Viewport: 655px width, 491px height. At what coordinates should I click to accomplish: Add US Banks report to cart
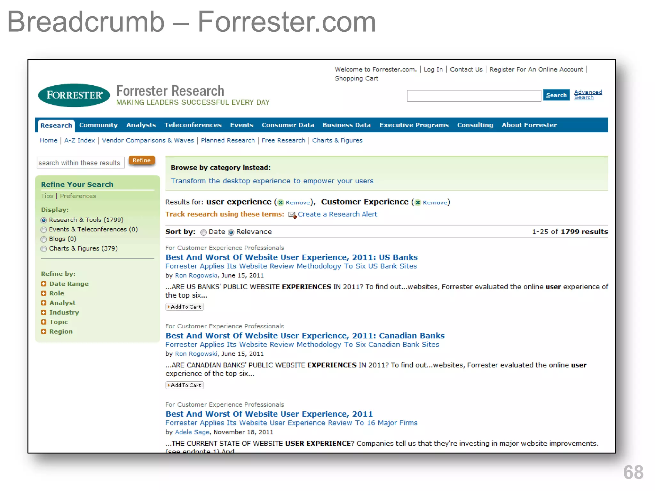[x=185, y=307]
